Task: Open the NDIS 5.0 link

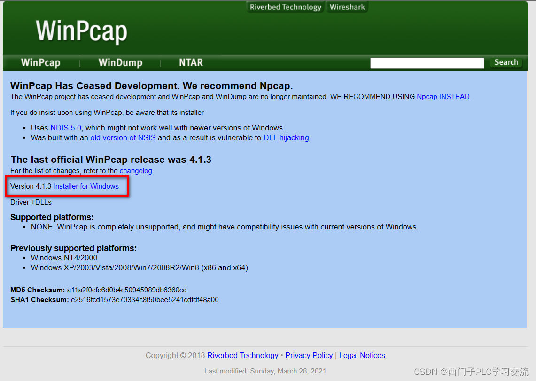Action: 66,128
